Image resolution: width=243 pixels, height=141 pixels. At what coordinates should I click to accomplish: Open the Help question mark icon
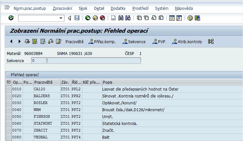(x=190, y=18)
